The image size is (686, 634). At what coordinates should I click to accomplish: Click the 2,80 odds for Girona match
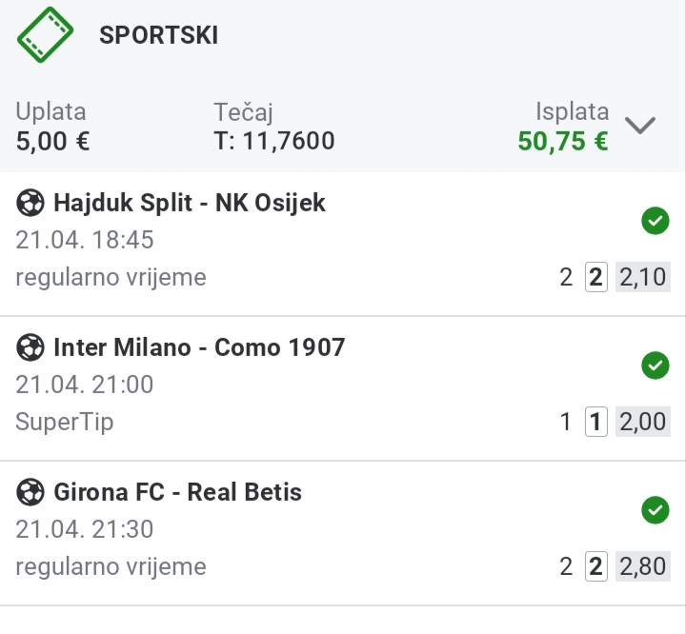coord(642,566)
